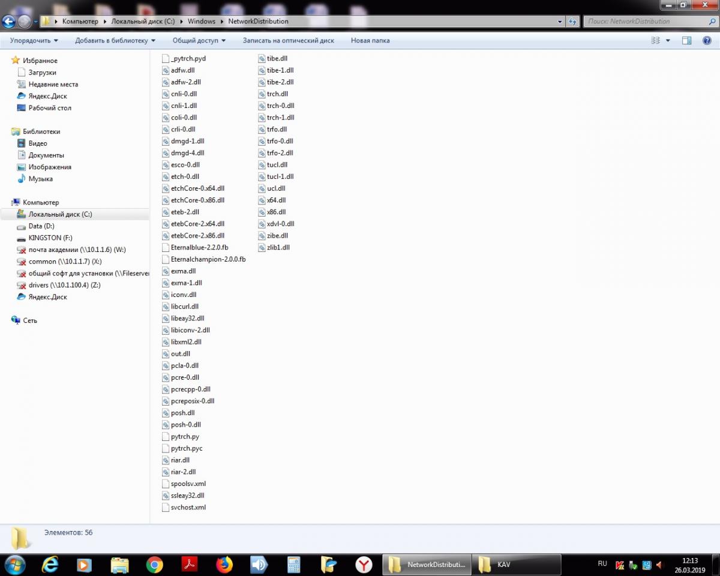Click the NetworkDistribution search field
The height and width of the screenshot is (576, 720).
point(645,22)
